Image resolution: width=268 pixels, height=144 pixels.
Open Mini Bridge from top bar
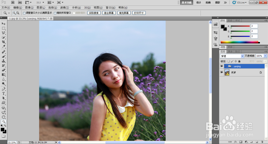(x=20, y=2)
